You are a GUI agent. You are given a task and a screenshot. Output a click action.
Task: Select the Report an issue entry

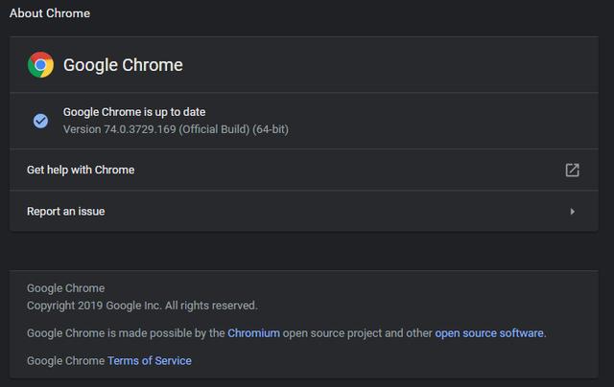(304, 211)
